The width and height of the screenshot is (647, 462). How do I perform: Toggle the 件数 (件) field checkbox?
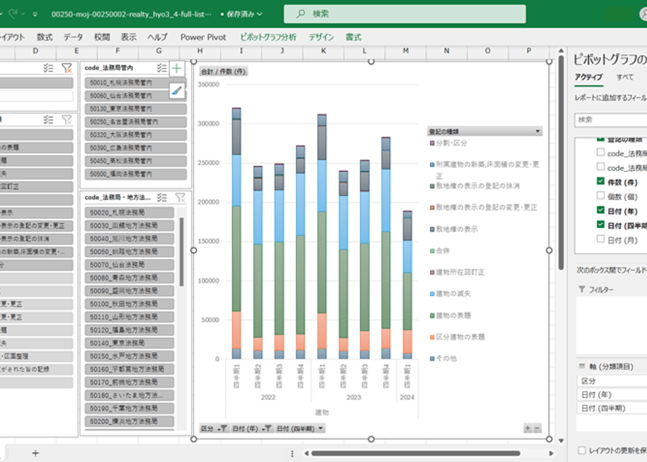[x=600, y=181]
